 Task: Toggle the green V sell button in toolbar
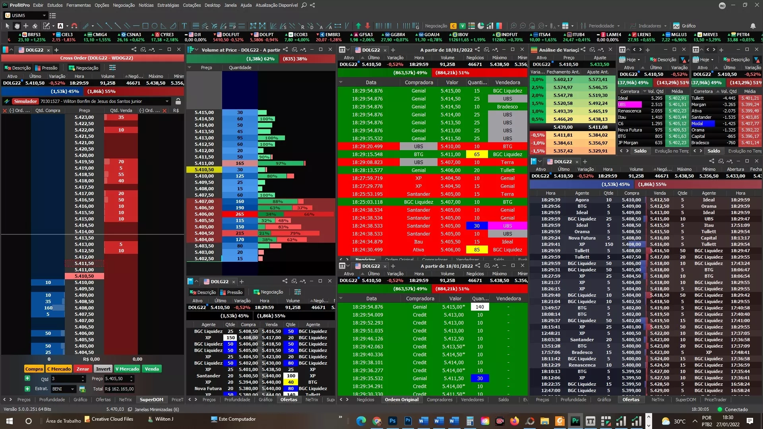pyautogui.click(x=463, y=26)
